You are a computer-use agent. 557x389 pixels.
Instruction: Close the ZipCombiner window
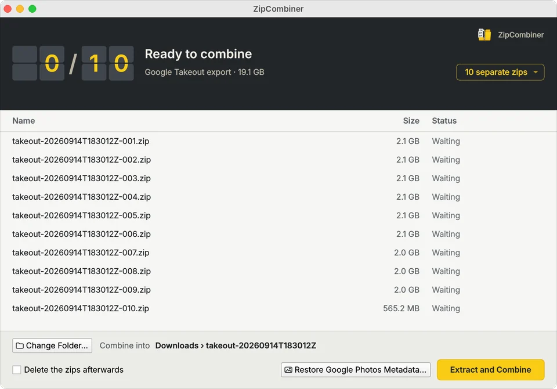[x=8, y=9]
